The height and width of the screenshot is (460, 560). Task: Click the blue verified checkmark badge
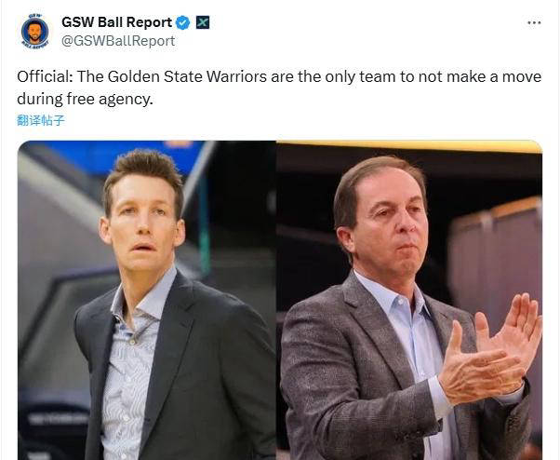point(183,23)
